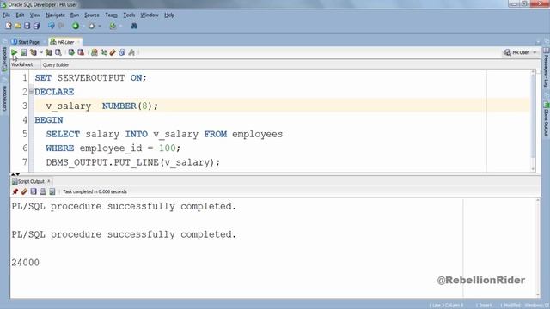550x309 pixels.
Task: Click the New file icon in the main toolbar
Action: pos(9,26)
